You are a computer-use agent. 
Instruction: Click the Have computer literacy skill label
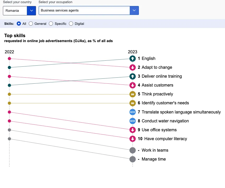point(165,139)
